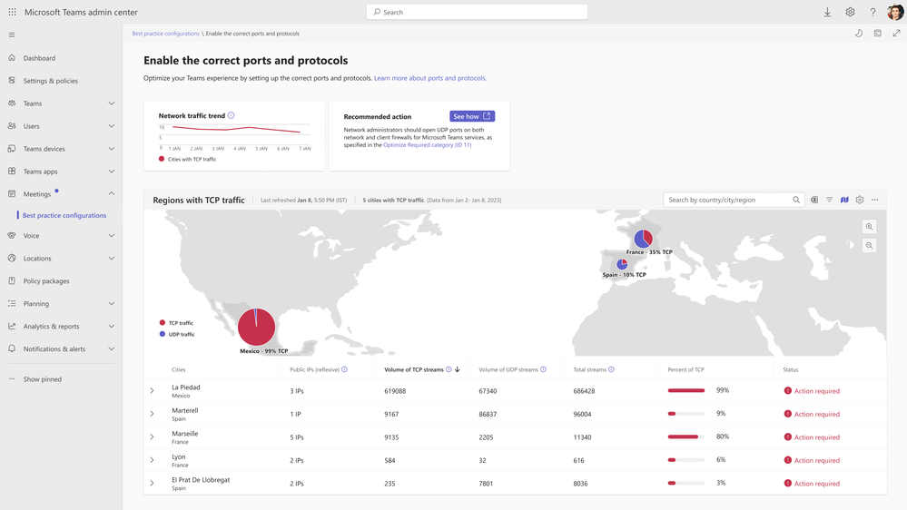Export table to Excel icon

click(x=813, y=200)
